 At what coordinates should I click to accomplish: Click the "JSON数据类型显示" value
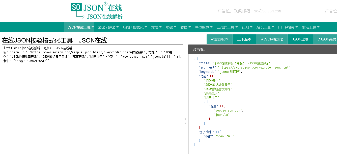coord(218,85)
